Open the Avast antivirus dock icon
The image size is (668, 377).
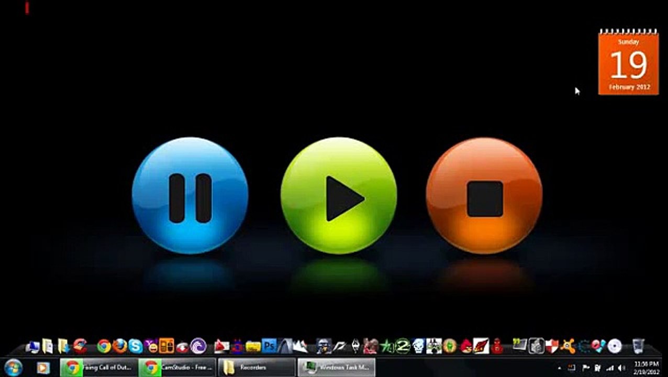[x=568, y=346]
